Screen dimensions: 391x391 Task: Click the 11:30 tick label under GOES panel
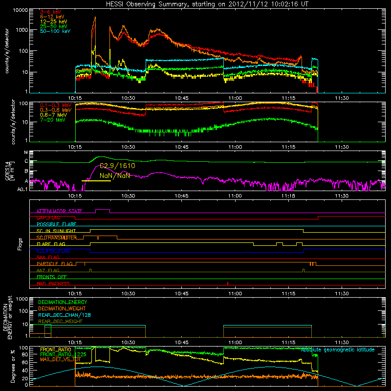(x=342, y=196)
